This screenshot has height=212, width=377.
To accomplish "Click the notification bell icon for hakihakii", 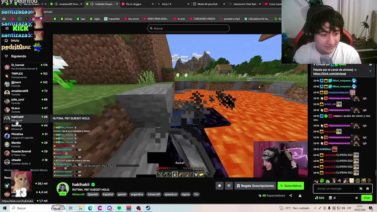I will [x=219, y=186].
